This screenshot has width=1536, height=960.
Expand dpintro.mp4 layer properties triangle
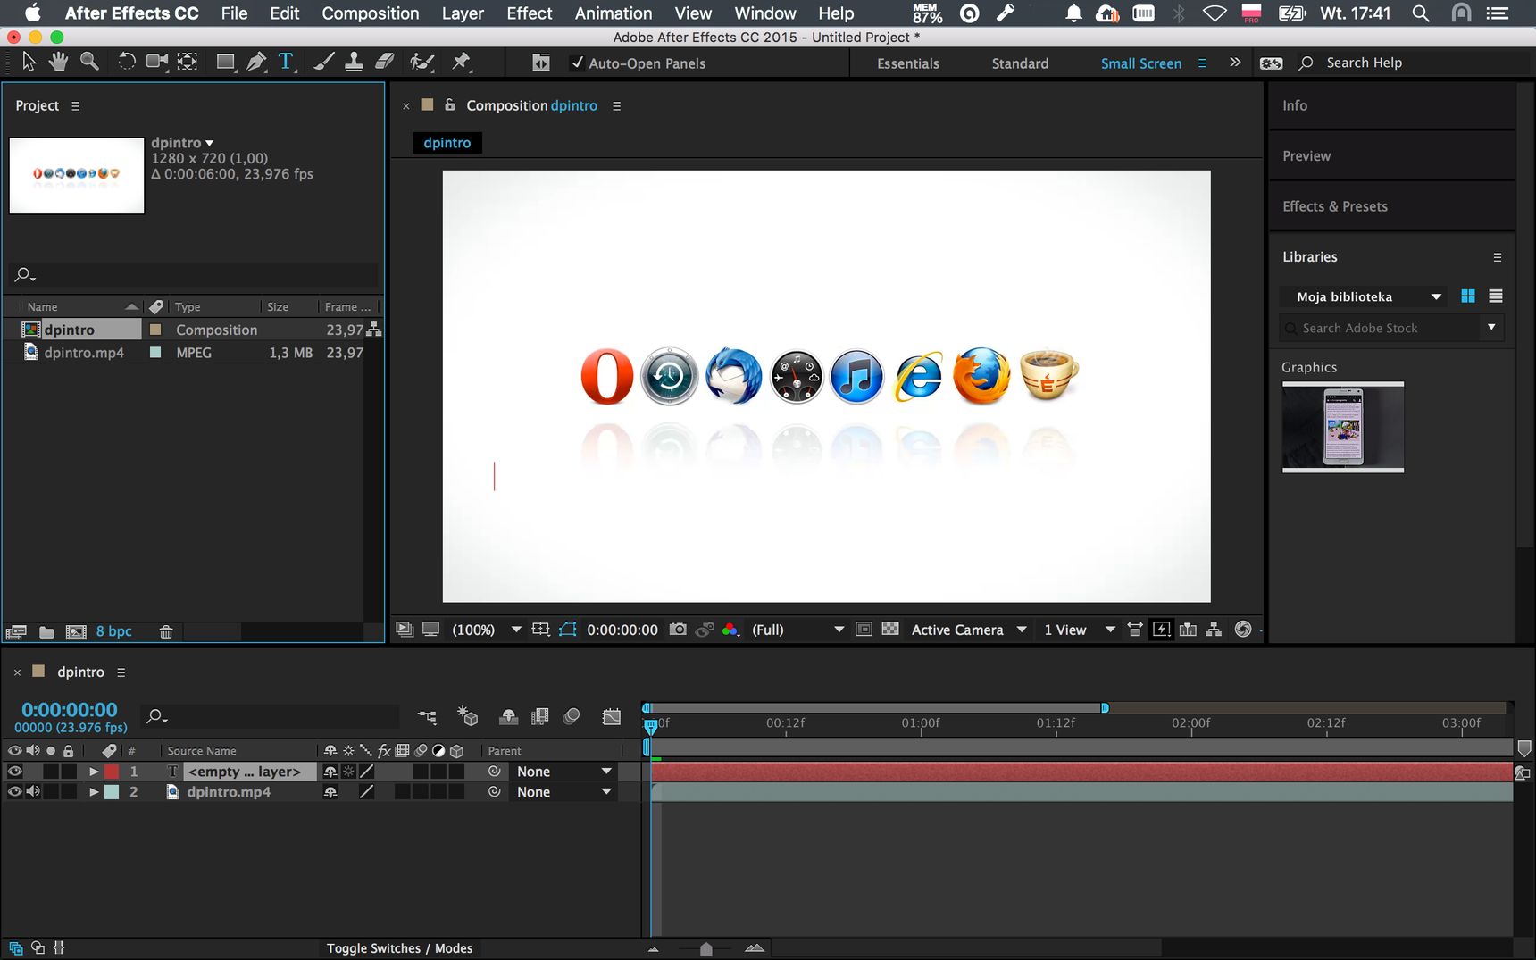click(x=93, y=792)
